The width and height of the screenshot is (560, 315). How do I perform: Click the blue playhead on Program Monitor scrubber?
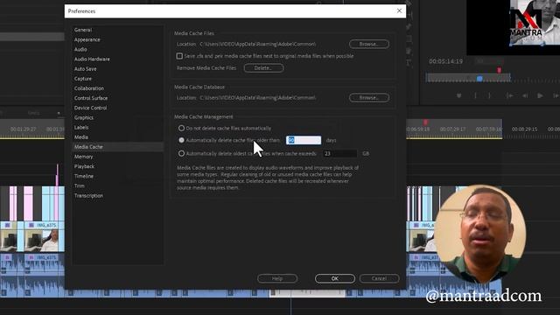[479, 78]
